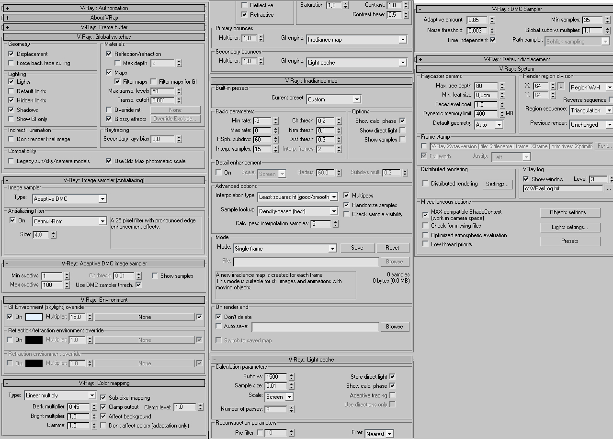Open the Previous render dropdown

pos(591,124)
